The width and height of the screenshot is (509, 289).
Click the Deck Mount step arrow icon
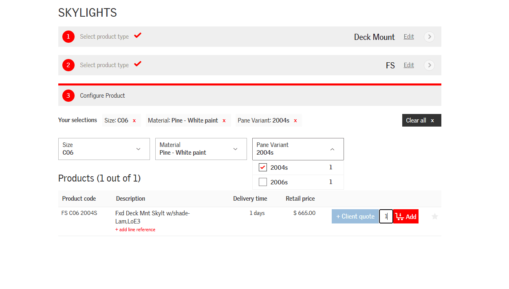(429, 37)
